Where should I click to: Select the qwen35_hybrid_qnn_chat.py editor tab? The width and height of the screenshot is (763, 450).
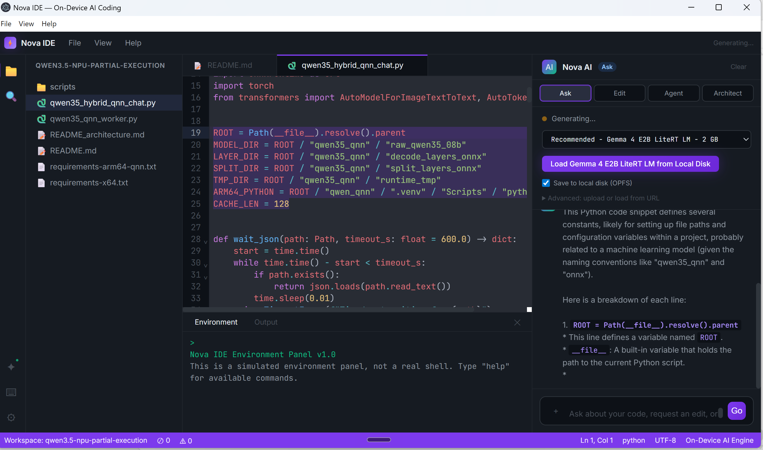[352, 65]
